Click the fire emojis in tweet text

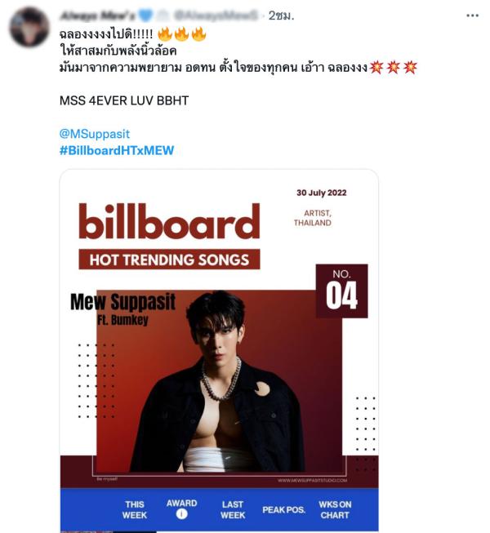[182, 34]
